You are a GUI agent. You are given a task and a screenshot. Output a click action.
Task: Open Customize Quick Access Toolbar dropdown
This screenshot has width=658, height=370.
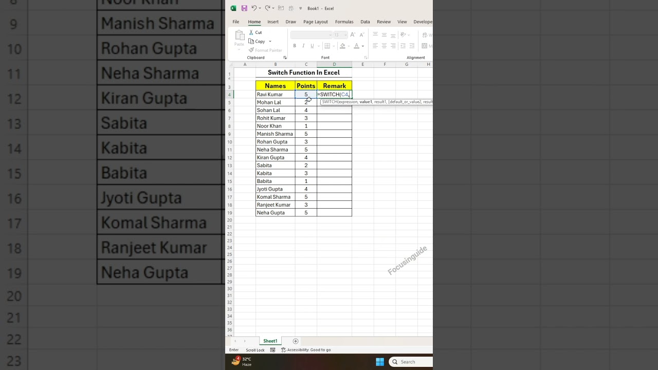coord(301,8)
